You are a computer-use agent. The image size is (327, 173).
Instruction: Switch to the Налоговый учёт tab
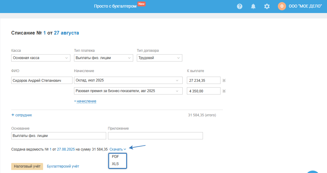27,166
